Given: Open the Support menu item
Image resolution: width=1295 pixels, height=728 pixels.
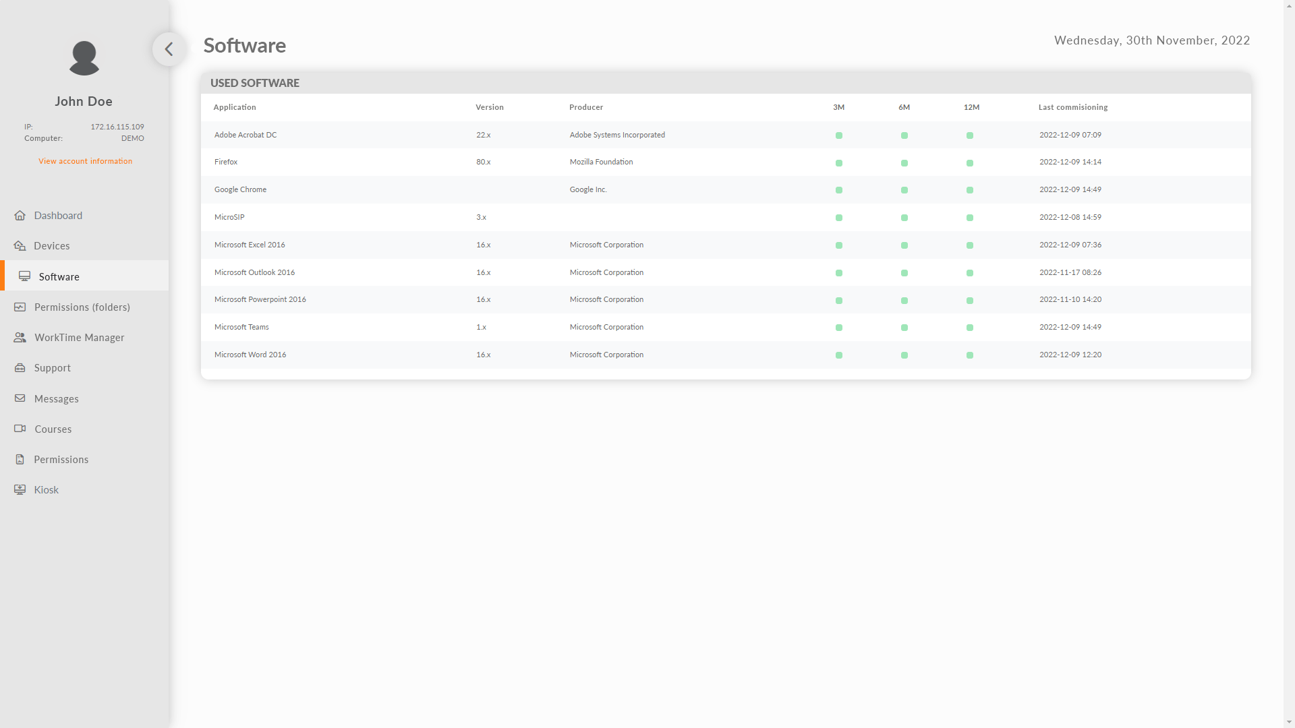Looking at the screenshot, I should [x=84, y=368].
